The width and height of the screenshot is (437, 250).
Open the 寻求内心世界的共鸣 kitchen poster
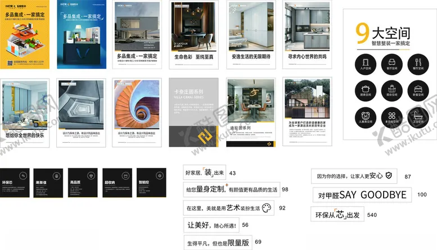coord(307,34)
